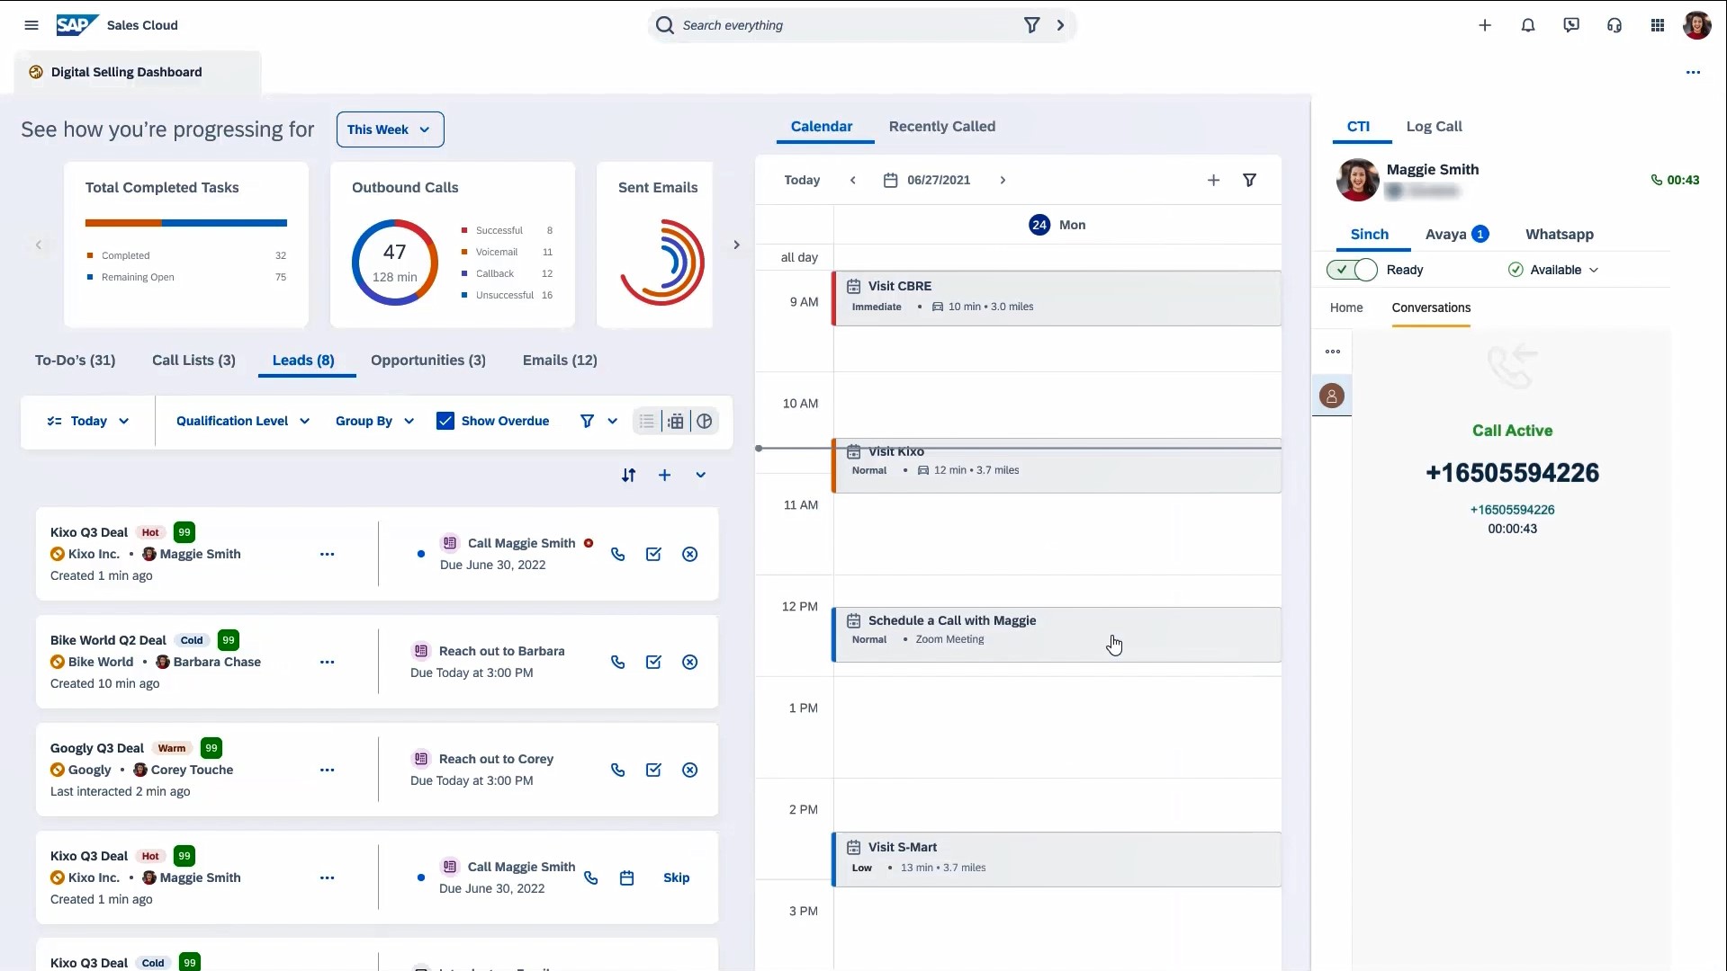
Task: Switch to the chart view icon
Action: click(705, 421)
